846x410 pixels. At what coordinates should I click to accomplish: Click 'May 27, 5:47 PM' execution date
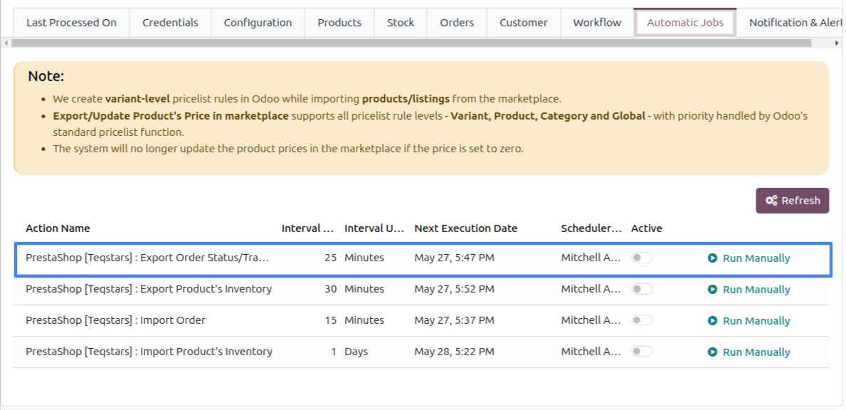(454, 258)
